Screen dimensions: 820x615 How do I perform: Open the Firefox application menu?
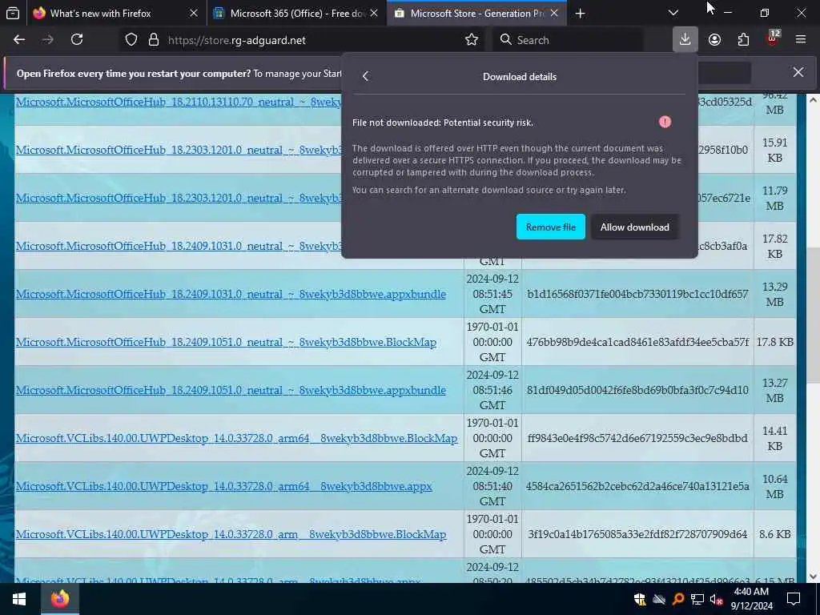[x=801, y=40]
